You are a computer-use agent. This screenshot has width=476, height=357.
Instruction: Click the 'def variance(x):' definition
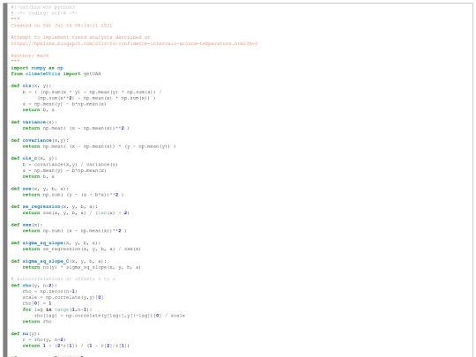click(34, 122)
